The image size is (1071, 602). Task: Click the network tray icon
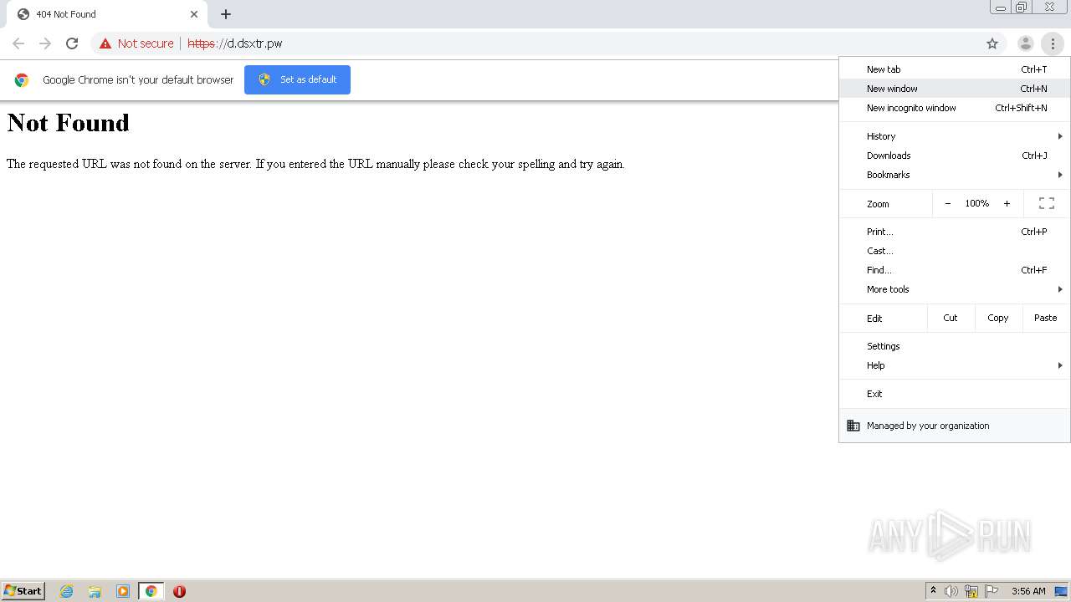pos(971,591)
